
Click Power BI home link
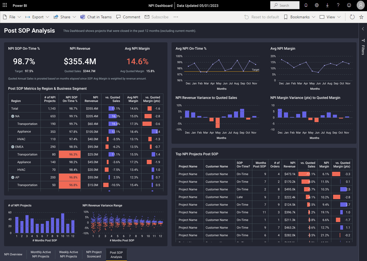[x=20, y=6]
